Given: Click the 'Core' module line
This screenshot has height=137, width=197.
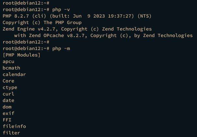Looking at the screenshot, I should tap(8, 81).
